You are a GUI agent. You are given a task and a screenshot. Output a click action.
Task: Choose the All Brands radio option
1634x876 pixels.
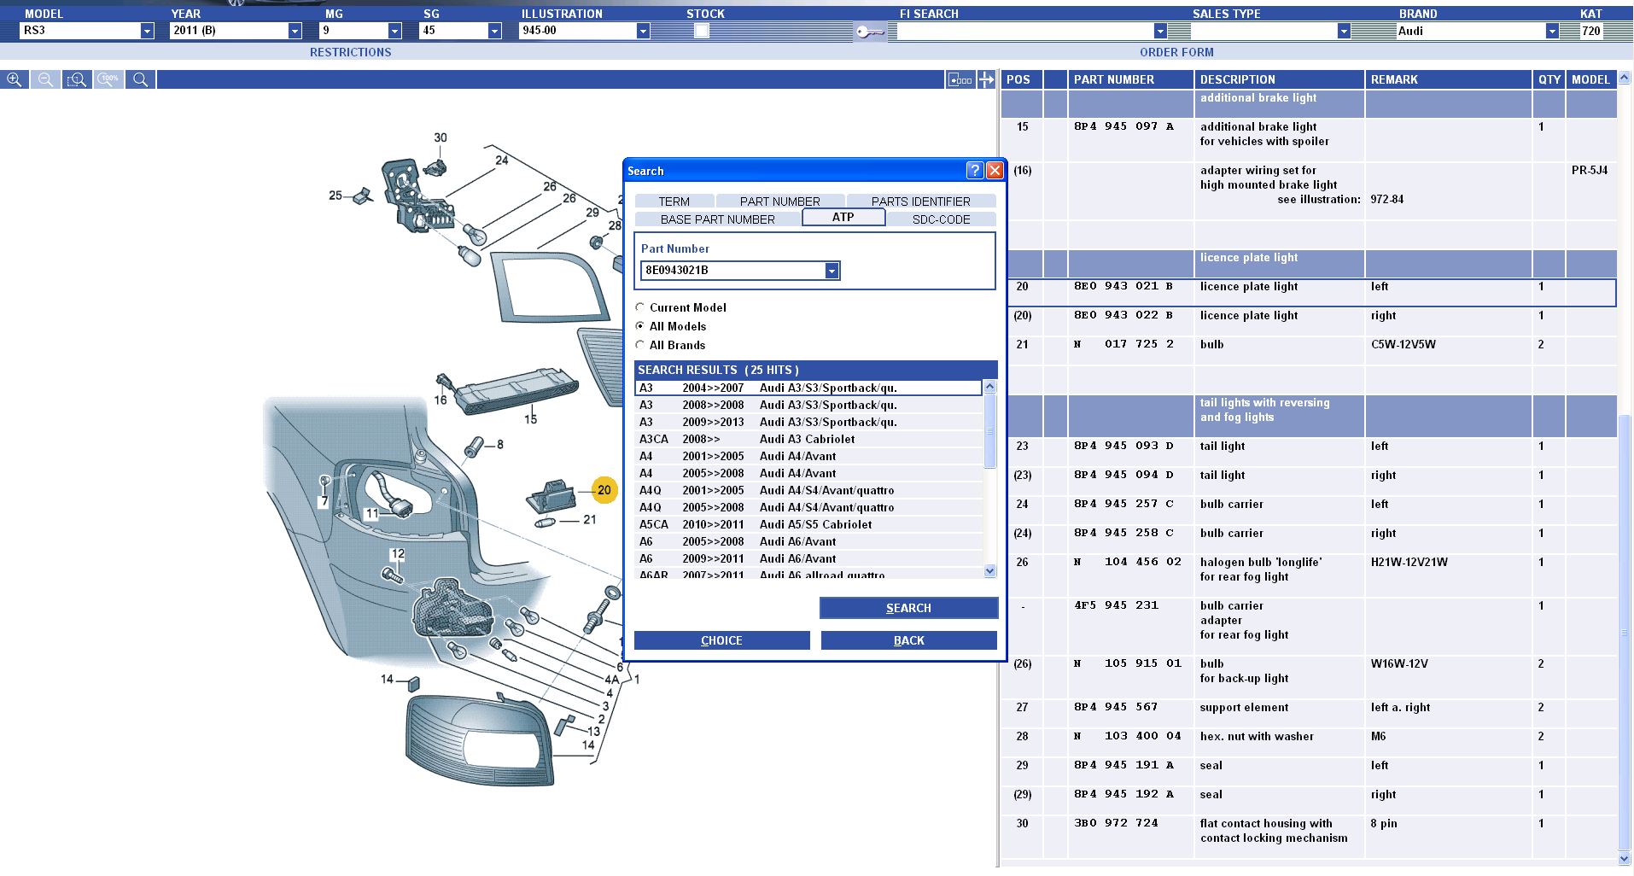[640, 345]
